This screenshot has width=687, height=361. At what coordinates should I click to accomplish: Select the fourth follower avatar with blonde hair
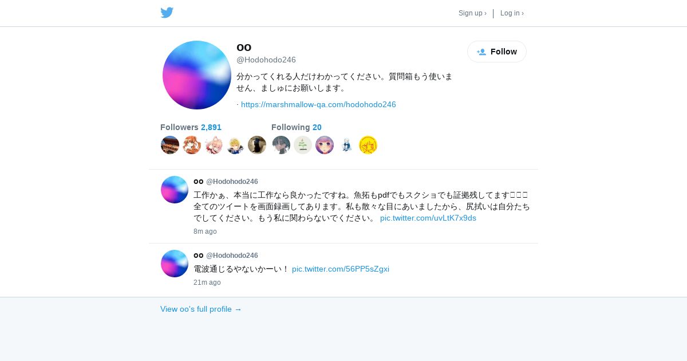click(x=235, y=145)
